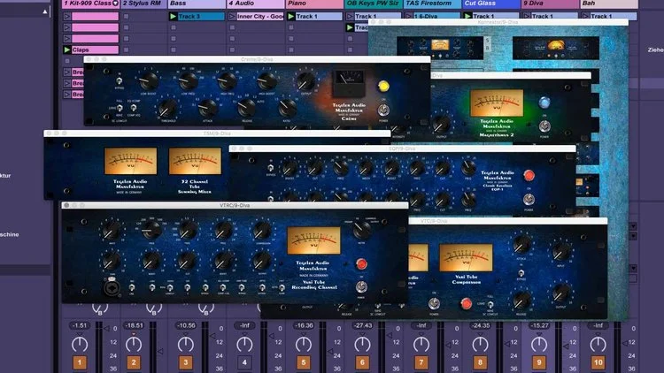Viewport: 664px width, 373px height.
Task: Launch Track 1 clip on Bah track
Action: [585, 17]
